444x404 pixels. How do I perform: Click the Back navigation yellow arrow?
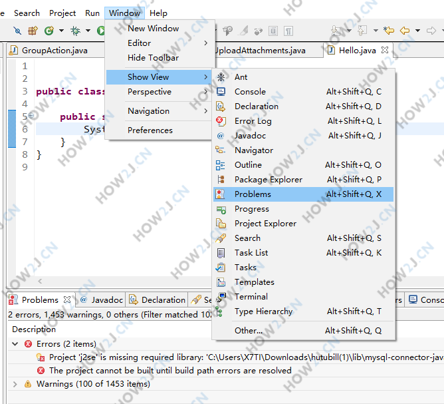coord(405,31)
